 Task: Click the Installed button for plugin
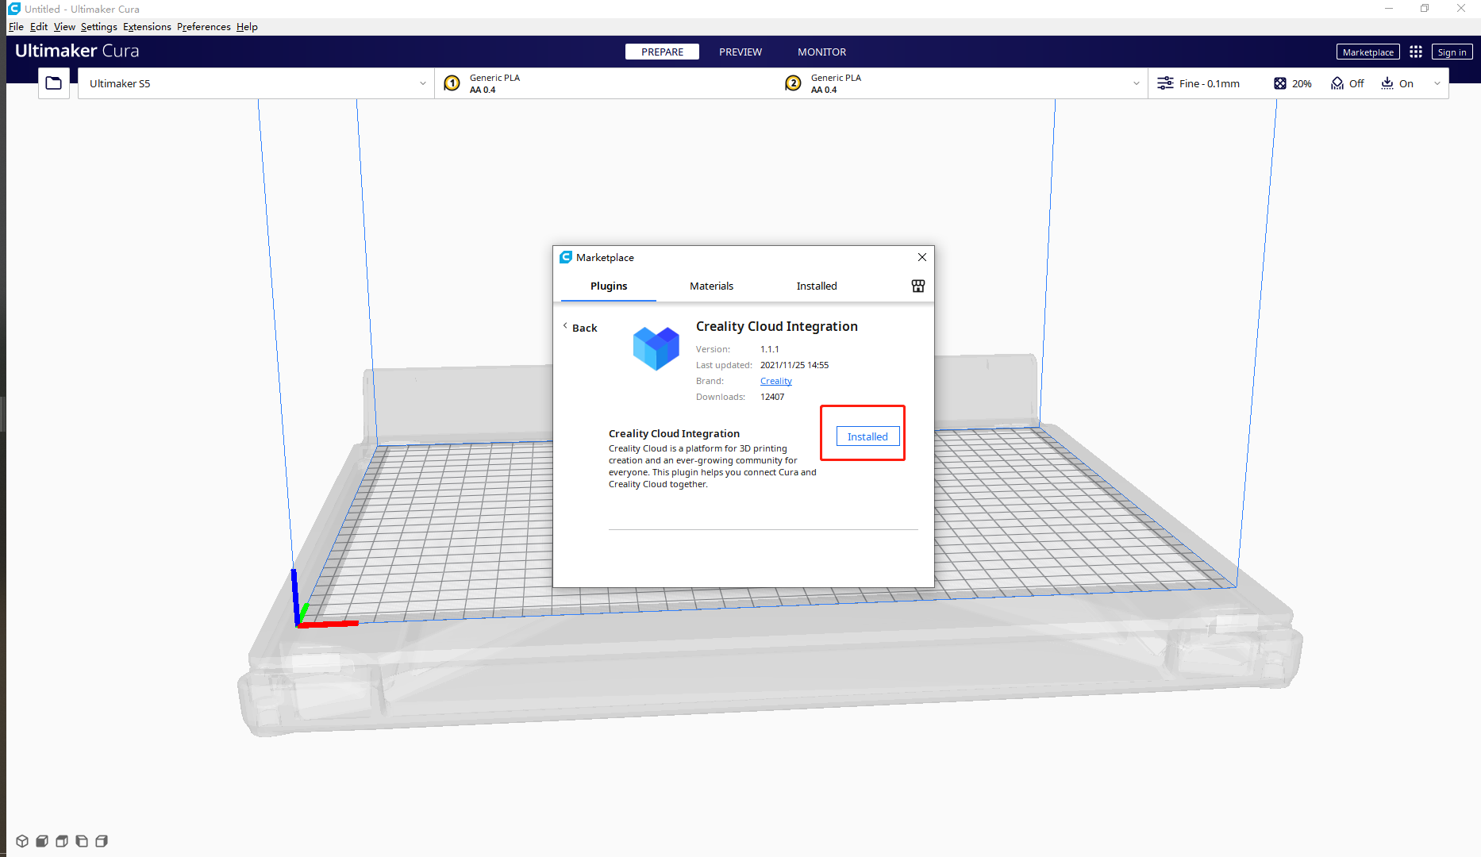tap(867, 436)
